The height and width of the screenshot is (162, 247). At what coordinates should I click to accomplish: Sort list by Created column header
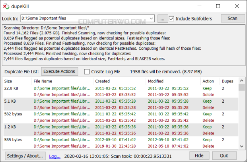[120, 81]
